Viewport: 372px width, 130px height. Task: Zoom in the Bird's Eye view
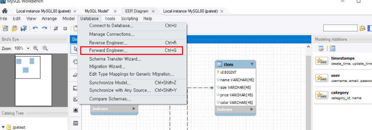coord(36,48)
